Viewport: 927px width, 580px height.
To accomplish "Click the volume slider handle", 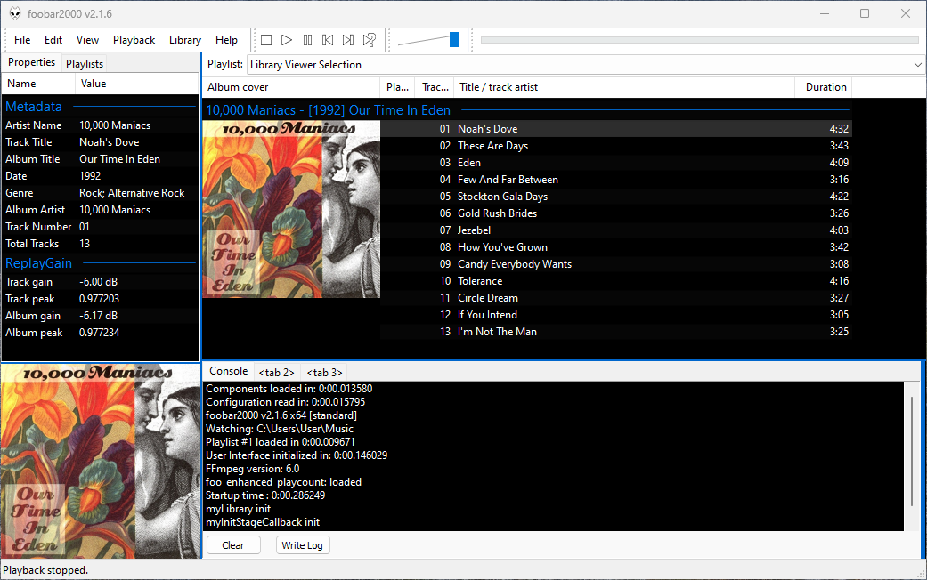I will point(454,39).
